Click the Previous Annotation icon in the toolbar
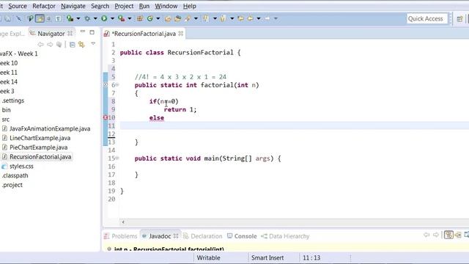The height and width of the screenshot is (264, 469). tap(223, 18)
